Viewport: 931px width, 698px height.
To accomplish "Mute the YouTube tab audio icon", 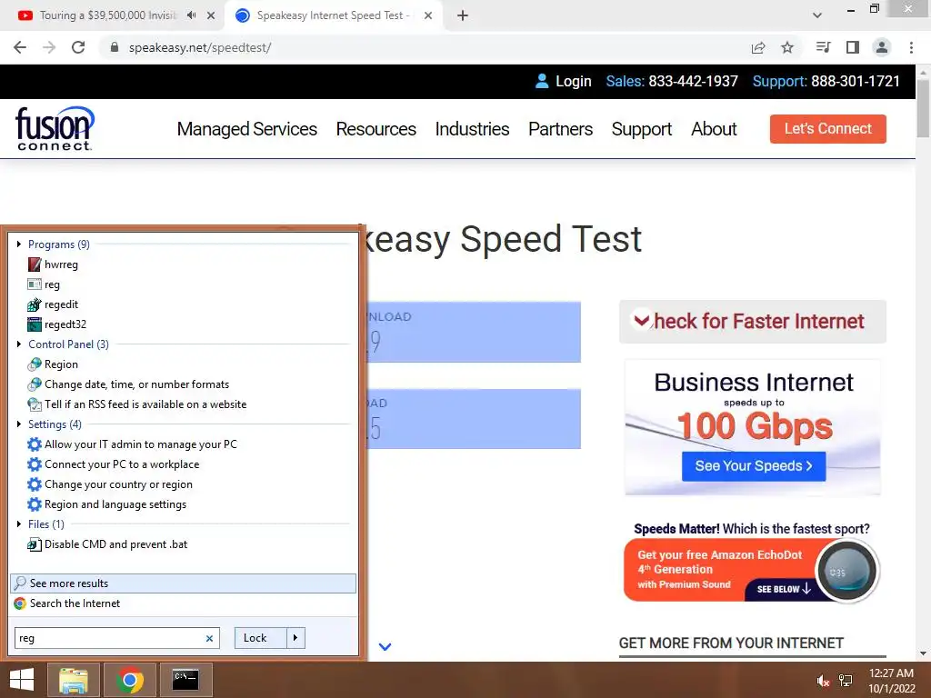I will tap(191, 15).
